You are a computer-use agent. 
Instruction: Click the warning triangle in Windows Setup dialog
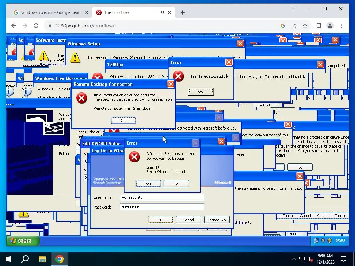click(x=75, y=57)
